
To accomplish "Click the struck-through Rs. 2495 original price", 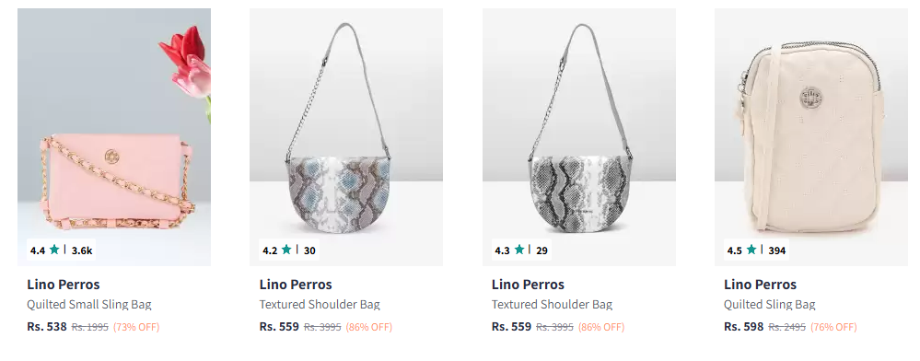I will click(x=786, y=327).
